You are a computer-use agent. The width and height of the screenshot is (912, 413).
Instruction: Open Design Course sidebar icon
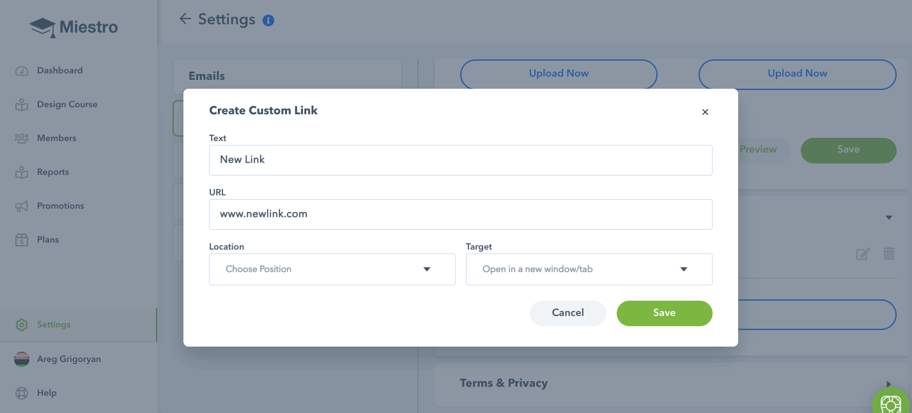coord(22,105)
